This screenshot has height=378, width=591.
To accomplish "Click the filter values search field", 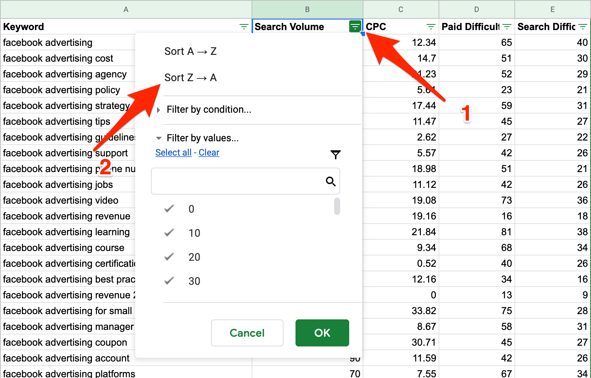I will [x=246, y=181].
